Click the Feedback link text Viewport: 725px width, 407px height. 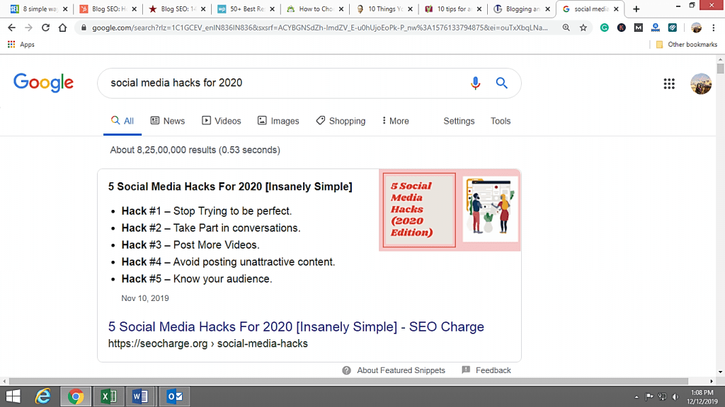(x=493, y=370)
